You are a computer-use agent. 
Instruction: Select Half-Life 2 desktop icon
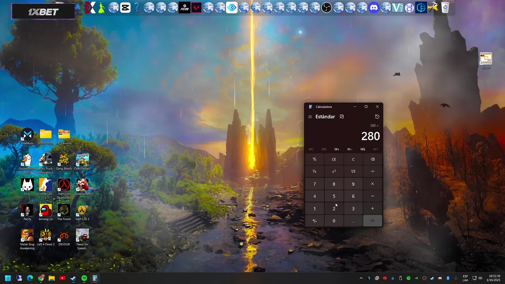tap(82, 212)
